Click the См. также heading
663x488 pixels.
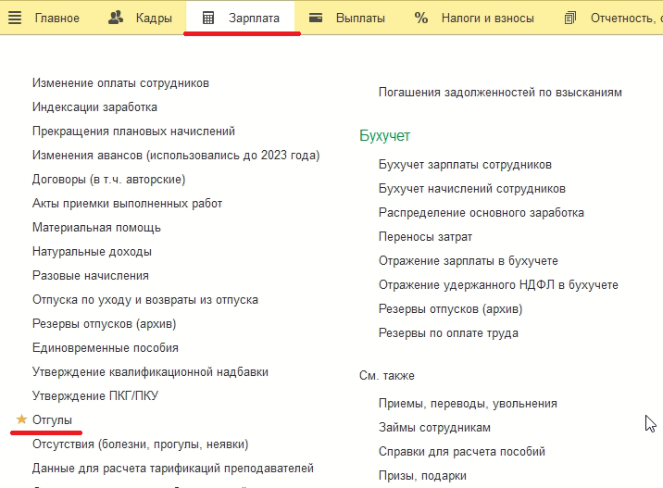click(386, 376)
